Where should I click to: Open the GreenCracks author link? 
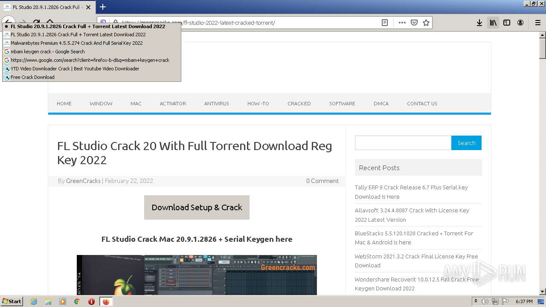83,181
